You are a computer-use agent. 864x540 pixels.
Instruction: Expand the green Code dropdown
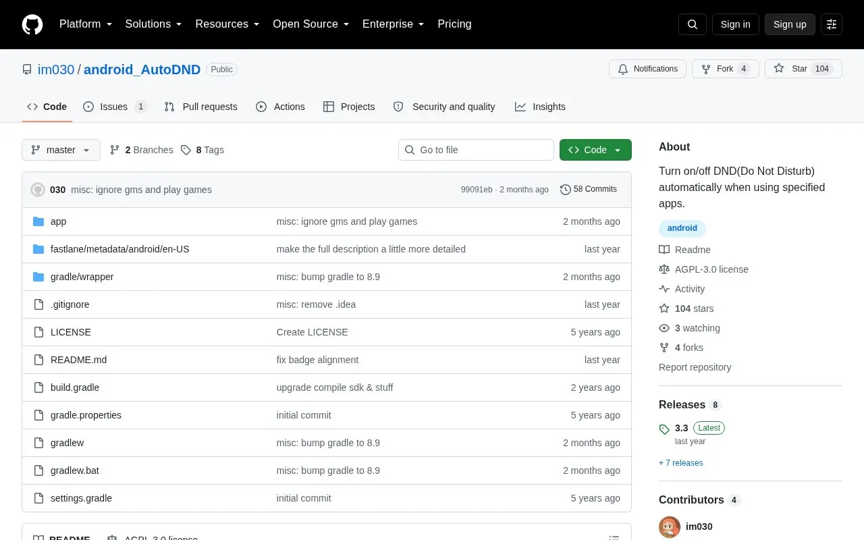pyautogui.click(x=595, y=150)
